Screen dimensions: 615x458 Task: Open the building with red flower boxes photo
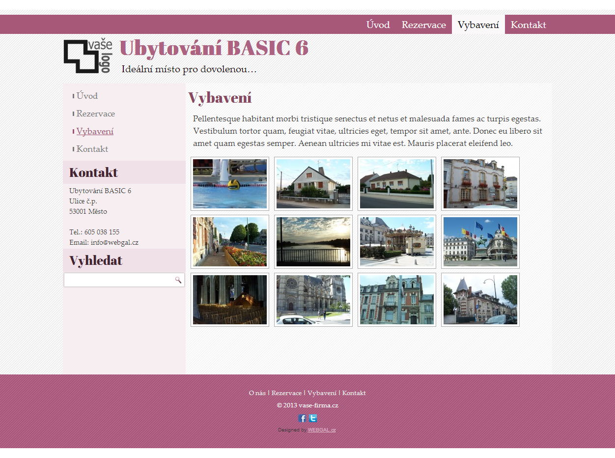tap(480, 184)
